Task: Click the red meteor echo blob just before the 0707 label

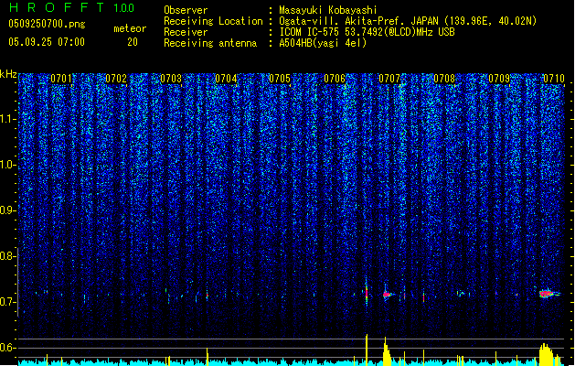Action: tap(387, 294)
